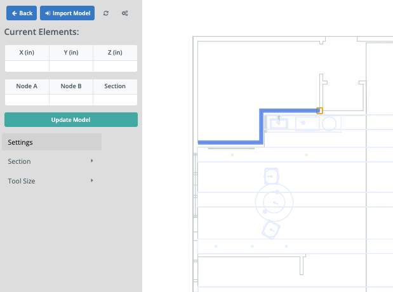Image resolution: width=393 pixels, height=292 pixels.
Task: Click the Y (in) coordinate input cell
Action: pos(71,66)
